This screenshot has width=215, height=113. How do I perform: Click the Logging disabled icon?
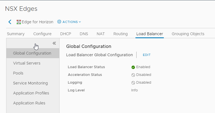point(133,83)
